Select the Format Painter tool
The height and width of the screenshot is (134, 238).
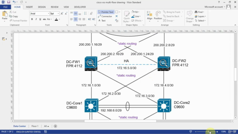pyautogui.click(x=18, y=20)
